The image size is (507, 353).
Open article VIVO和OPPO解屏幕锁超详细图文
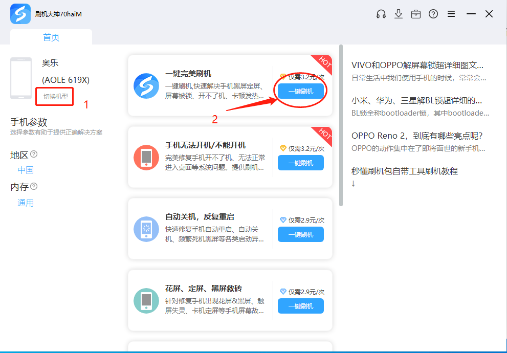(417, 65)
